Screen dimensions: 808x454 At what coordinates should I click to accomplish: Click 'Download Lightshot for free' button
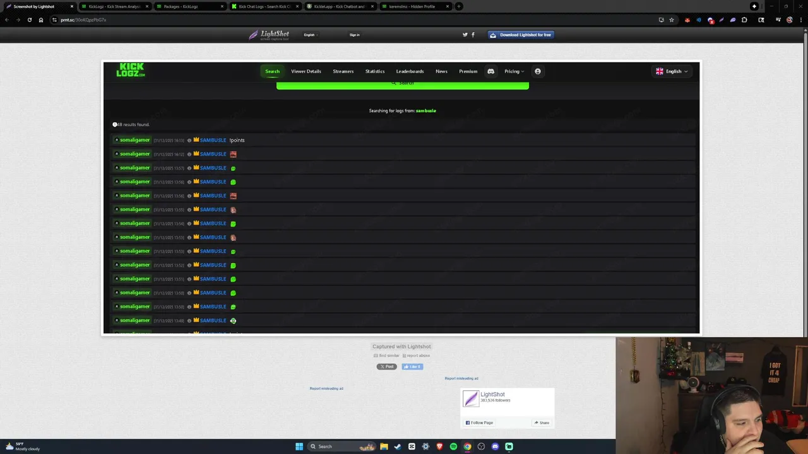click(521, 35)
